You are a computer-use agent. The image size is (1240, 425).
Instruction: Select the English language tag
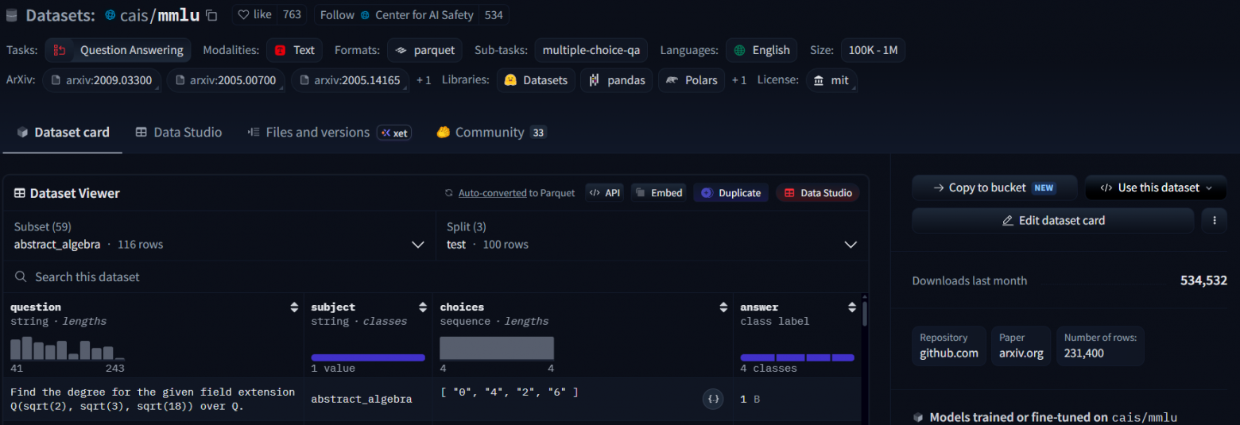point(761,50)
